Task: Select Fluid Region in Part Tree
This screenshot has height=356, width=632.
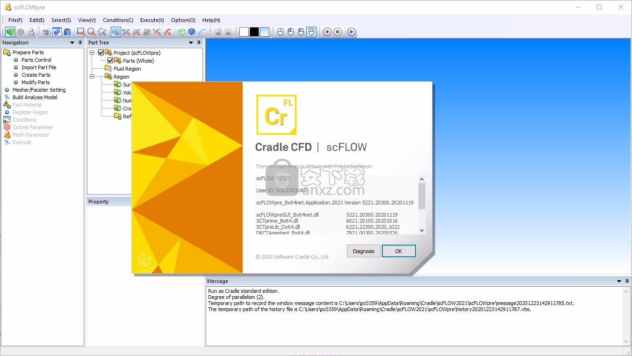Action: pos(127,69)
